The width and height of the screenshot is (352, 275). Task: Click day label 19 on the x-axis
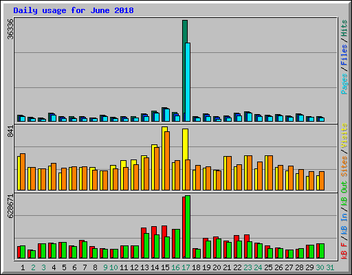(x=206, y=267)
